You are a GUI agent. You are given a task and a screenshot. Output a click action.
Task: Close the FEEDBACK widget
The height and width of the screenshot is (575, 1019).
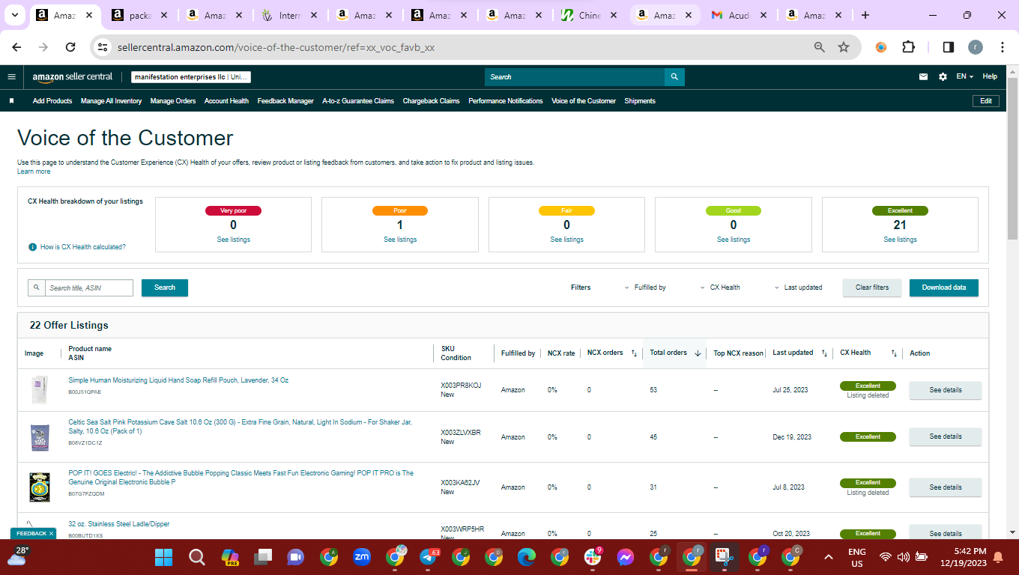[x=52, y=533]
